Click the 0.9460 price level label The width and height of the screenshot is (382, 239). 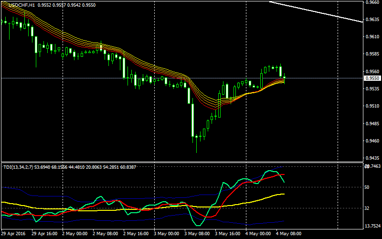pos(371,141)
